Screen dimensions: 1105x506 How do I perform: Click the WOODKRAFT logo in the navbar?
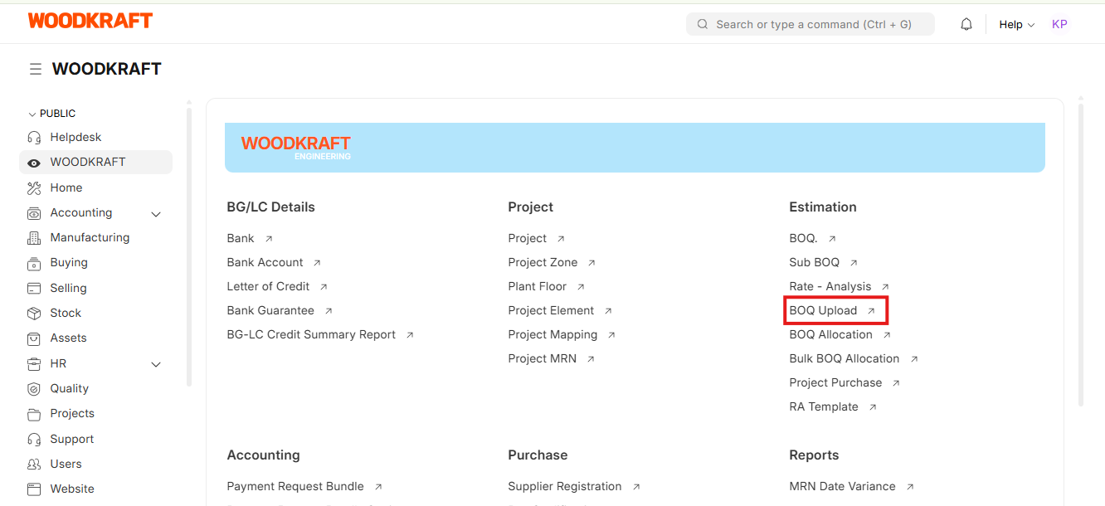(90, 21)
